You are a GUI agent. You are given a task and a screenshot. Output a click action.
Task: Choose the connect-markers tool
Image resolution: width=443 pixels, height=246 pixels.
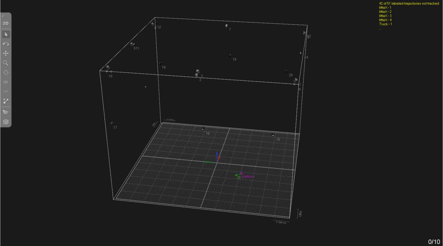6,101
